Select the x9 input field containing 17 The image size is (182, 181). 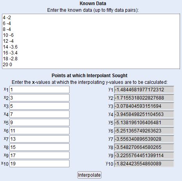39,156
